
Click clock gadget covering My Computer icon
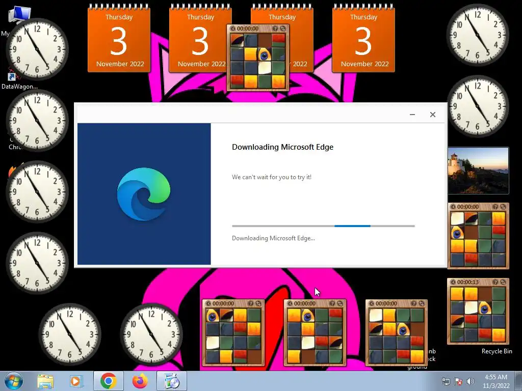point(37,49)
